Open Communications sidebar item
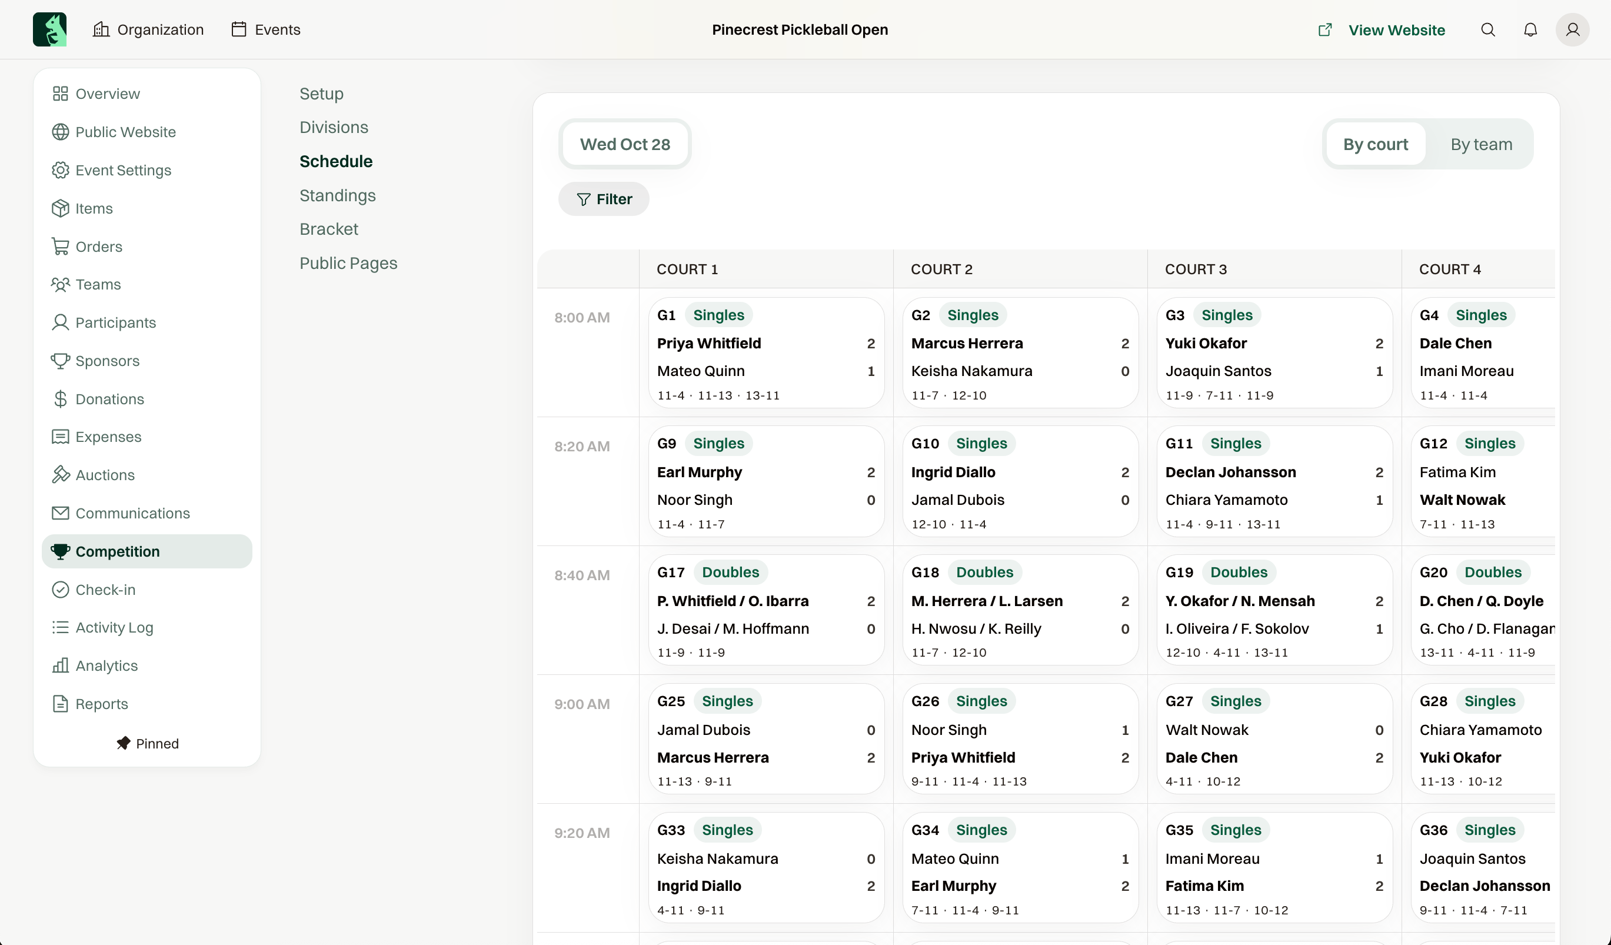This screenshot has height=945, width=1611. (147, 514)
